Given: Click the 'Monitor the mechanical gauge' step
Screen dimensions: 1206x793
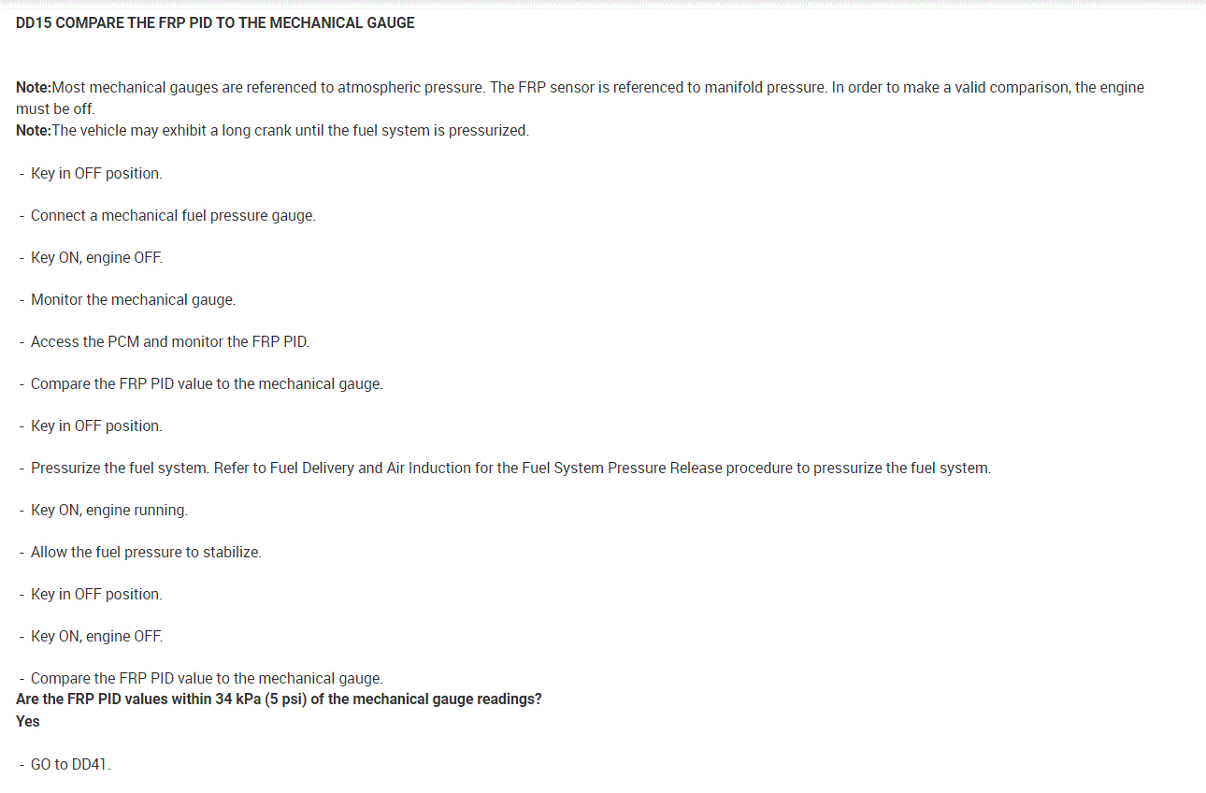Looking at the screenshot, I should [x=133, y=299].
